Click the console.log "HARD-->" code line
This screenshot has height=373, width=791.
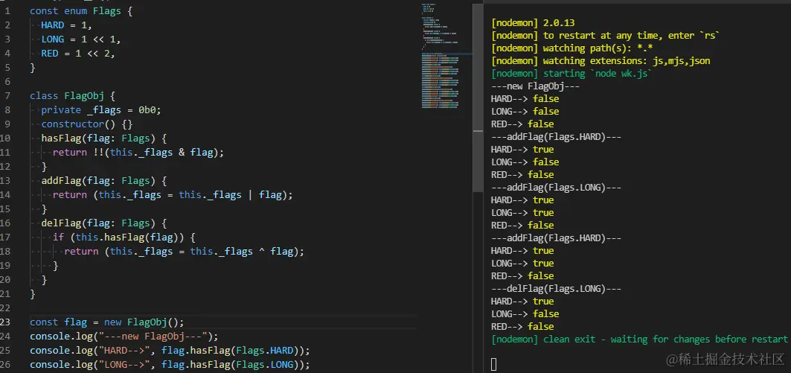pyautogui.click(x=170, y=350)
